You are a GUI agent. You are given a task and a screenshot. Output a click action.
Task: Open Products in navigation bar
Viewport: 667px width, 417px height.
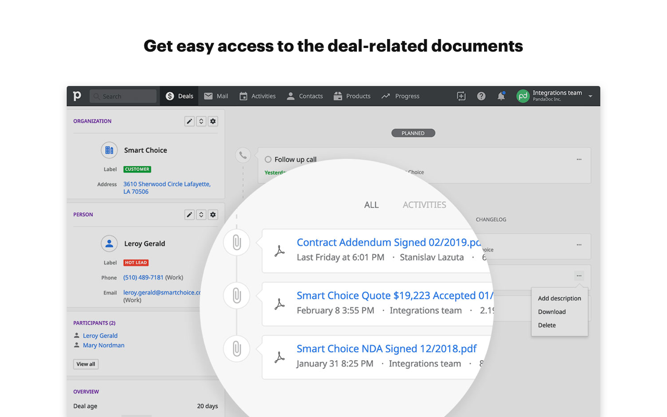[352, 96]
